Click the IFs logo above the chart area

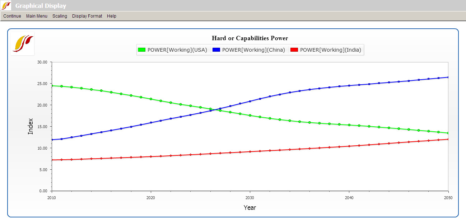22,43
